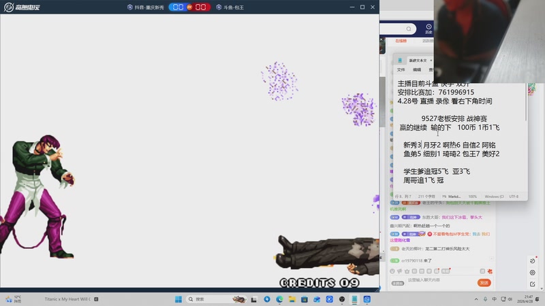This screenshot has height=306, width=545.
Task: Click the PK badge between the scores
Action: [189, 7]
